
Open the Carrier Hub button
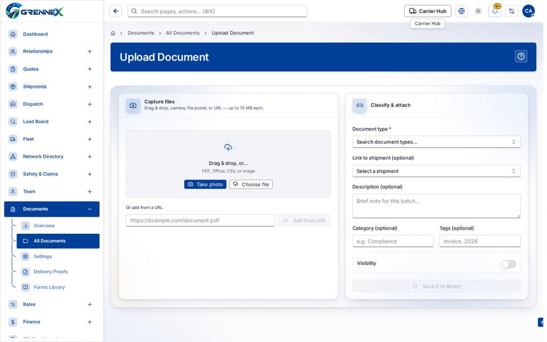(428, 11)
